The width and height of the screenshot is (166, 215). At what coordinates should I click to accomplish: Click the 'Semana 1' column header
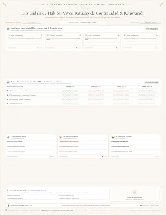[70, 87]
